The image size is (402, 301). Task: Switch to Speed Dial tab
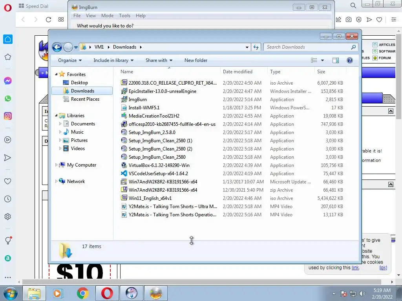tap(34, 6)
